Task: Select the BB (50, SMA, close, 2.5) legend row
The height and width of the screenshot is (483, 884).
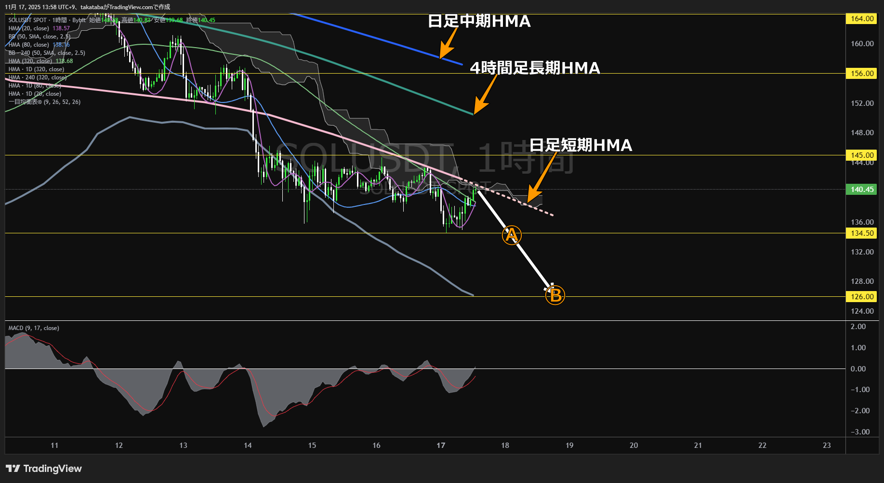Action: (x=39, y=37)
